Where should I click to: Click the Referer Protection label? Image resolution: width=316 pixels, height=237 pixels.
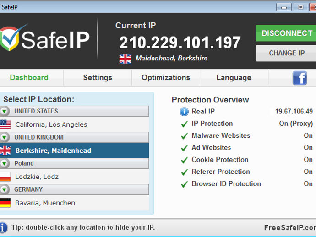coord(221,172)
